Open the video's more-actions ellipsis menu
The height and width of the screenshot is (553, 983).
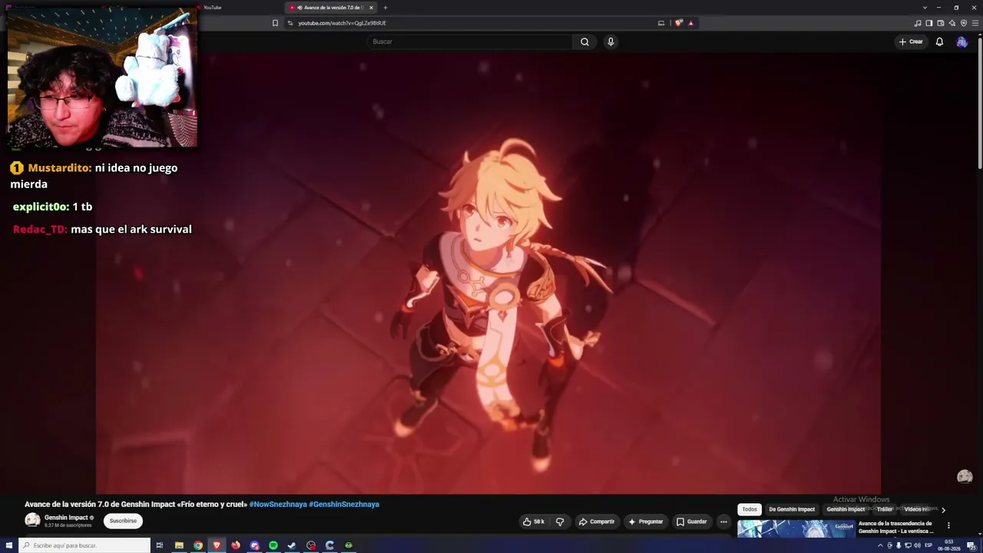pyautogui.click(x=723, y=522)
